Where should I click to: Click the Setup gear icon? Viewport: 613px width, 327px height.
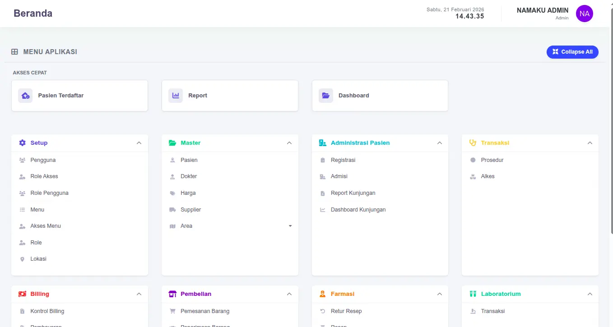pos(23,143)
